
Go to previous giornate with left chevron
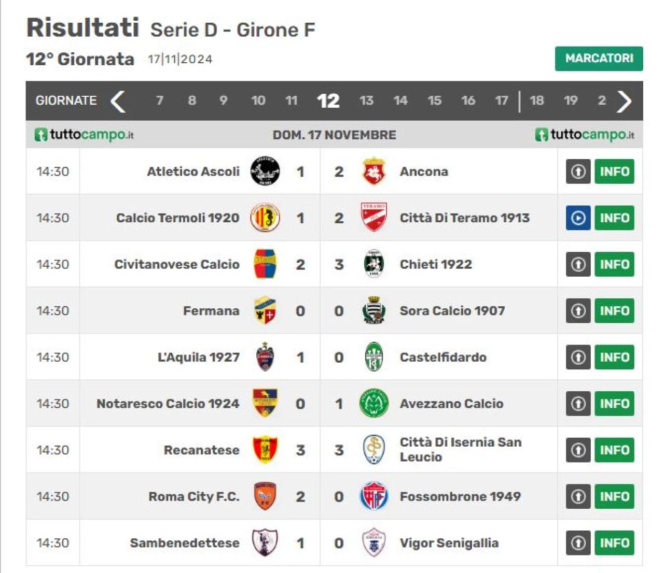point(118,101)
